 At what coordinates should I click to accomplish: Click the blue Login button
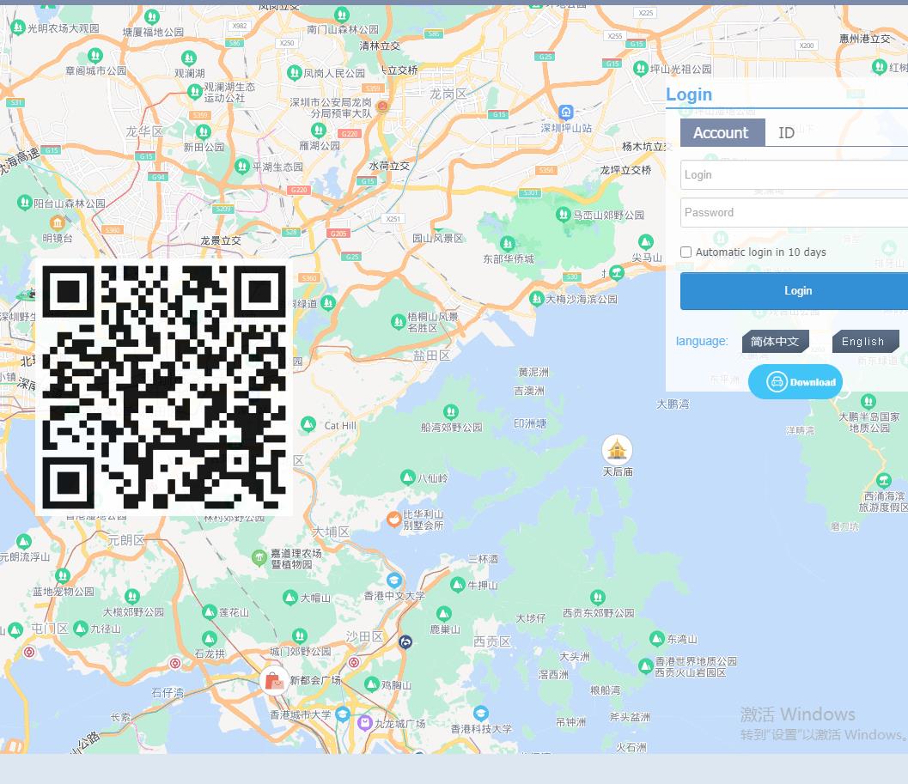click(794, 290)
